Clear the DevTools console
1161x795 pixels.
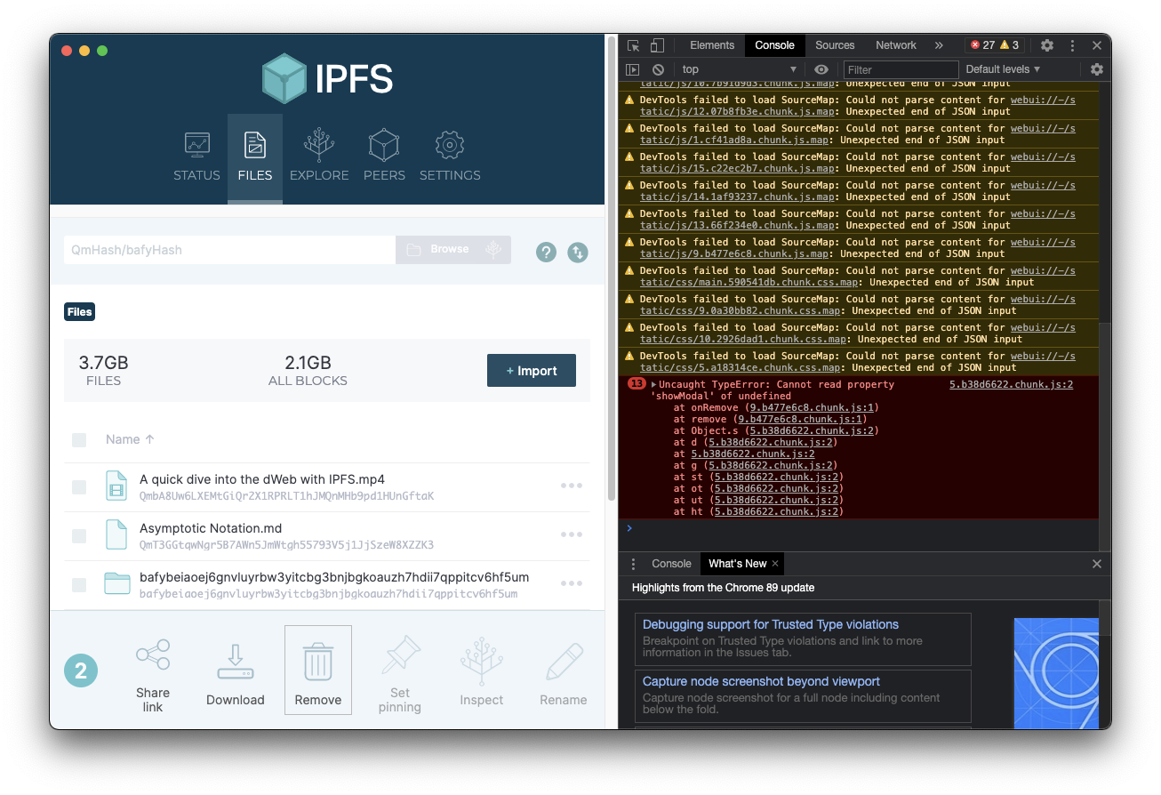658,68
